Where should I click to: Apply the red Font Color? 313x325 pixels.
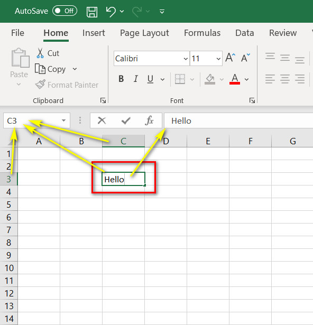235,79
